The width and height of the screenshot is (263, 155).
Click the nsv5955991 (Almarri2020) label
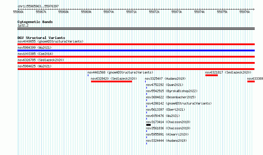coord(167,134)
